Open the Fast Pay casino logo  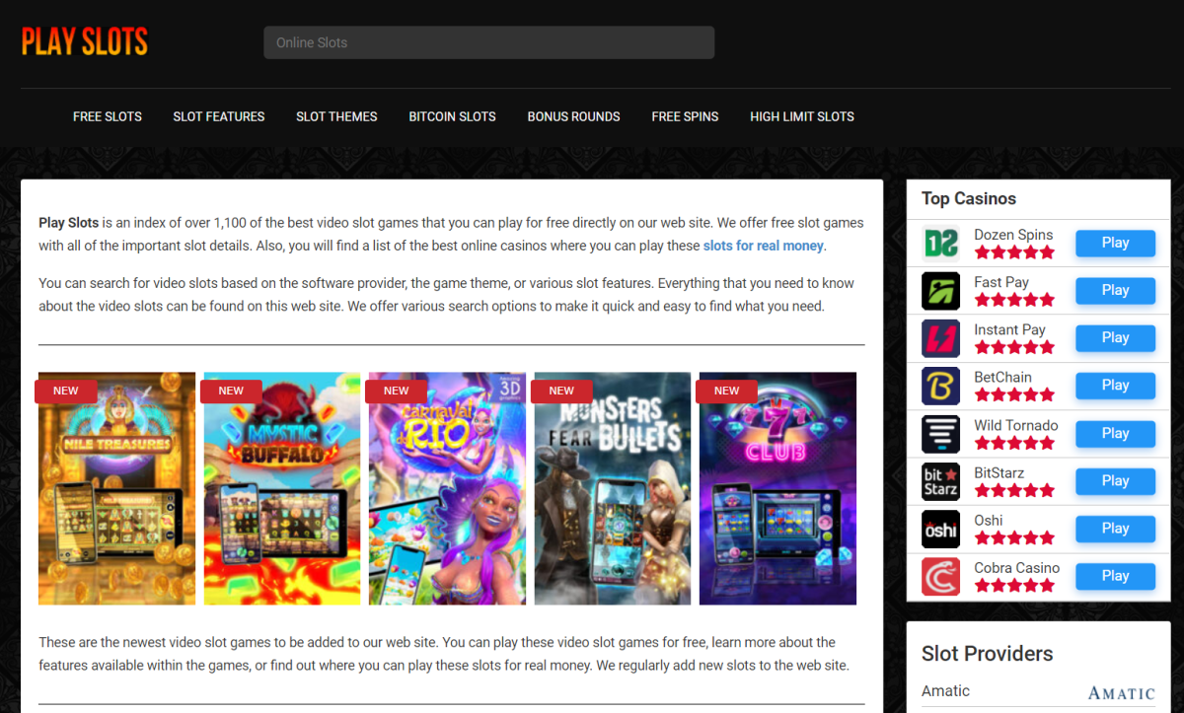click(940, 291)
